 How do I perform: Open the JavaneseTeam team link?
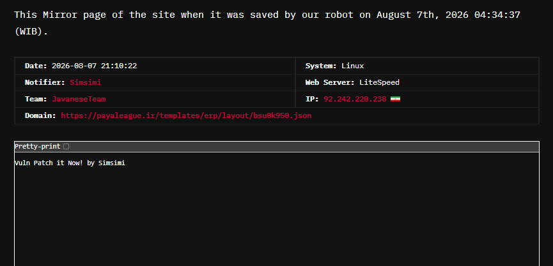(x=79, y=100)
